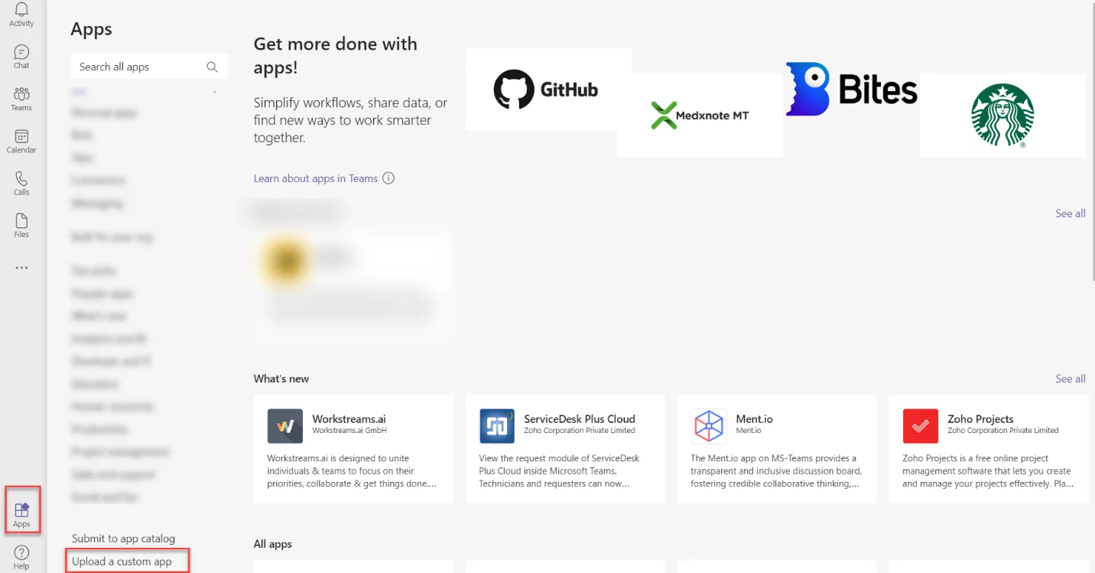Screen dimensions: 1095x573
Task: Open the Workstreams.ai app title
Action: [x=349, y=418]
